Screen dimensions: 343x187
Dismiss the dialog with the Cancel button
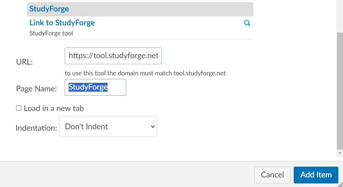pyautogui.click(x=272, y=175)
